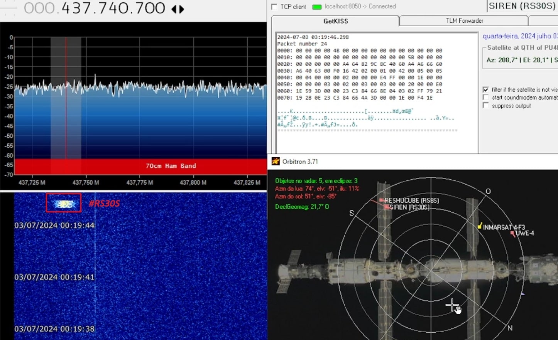Switch to the GetKISS tab
The image size is (558, 340).
tap(335, 21)
